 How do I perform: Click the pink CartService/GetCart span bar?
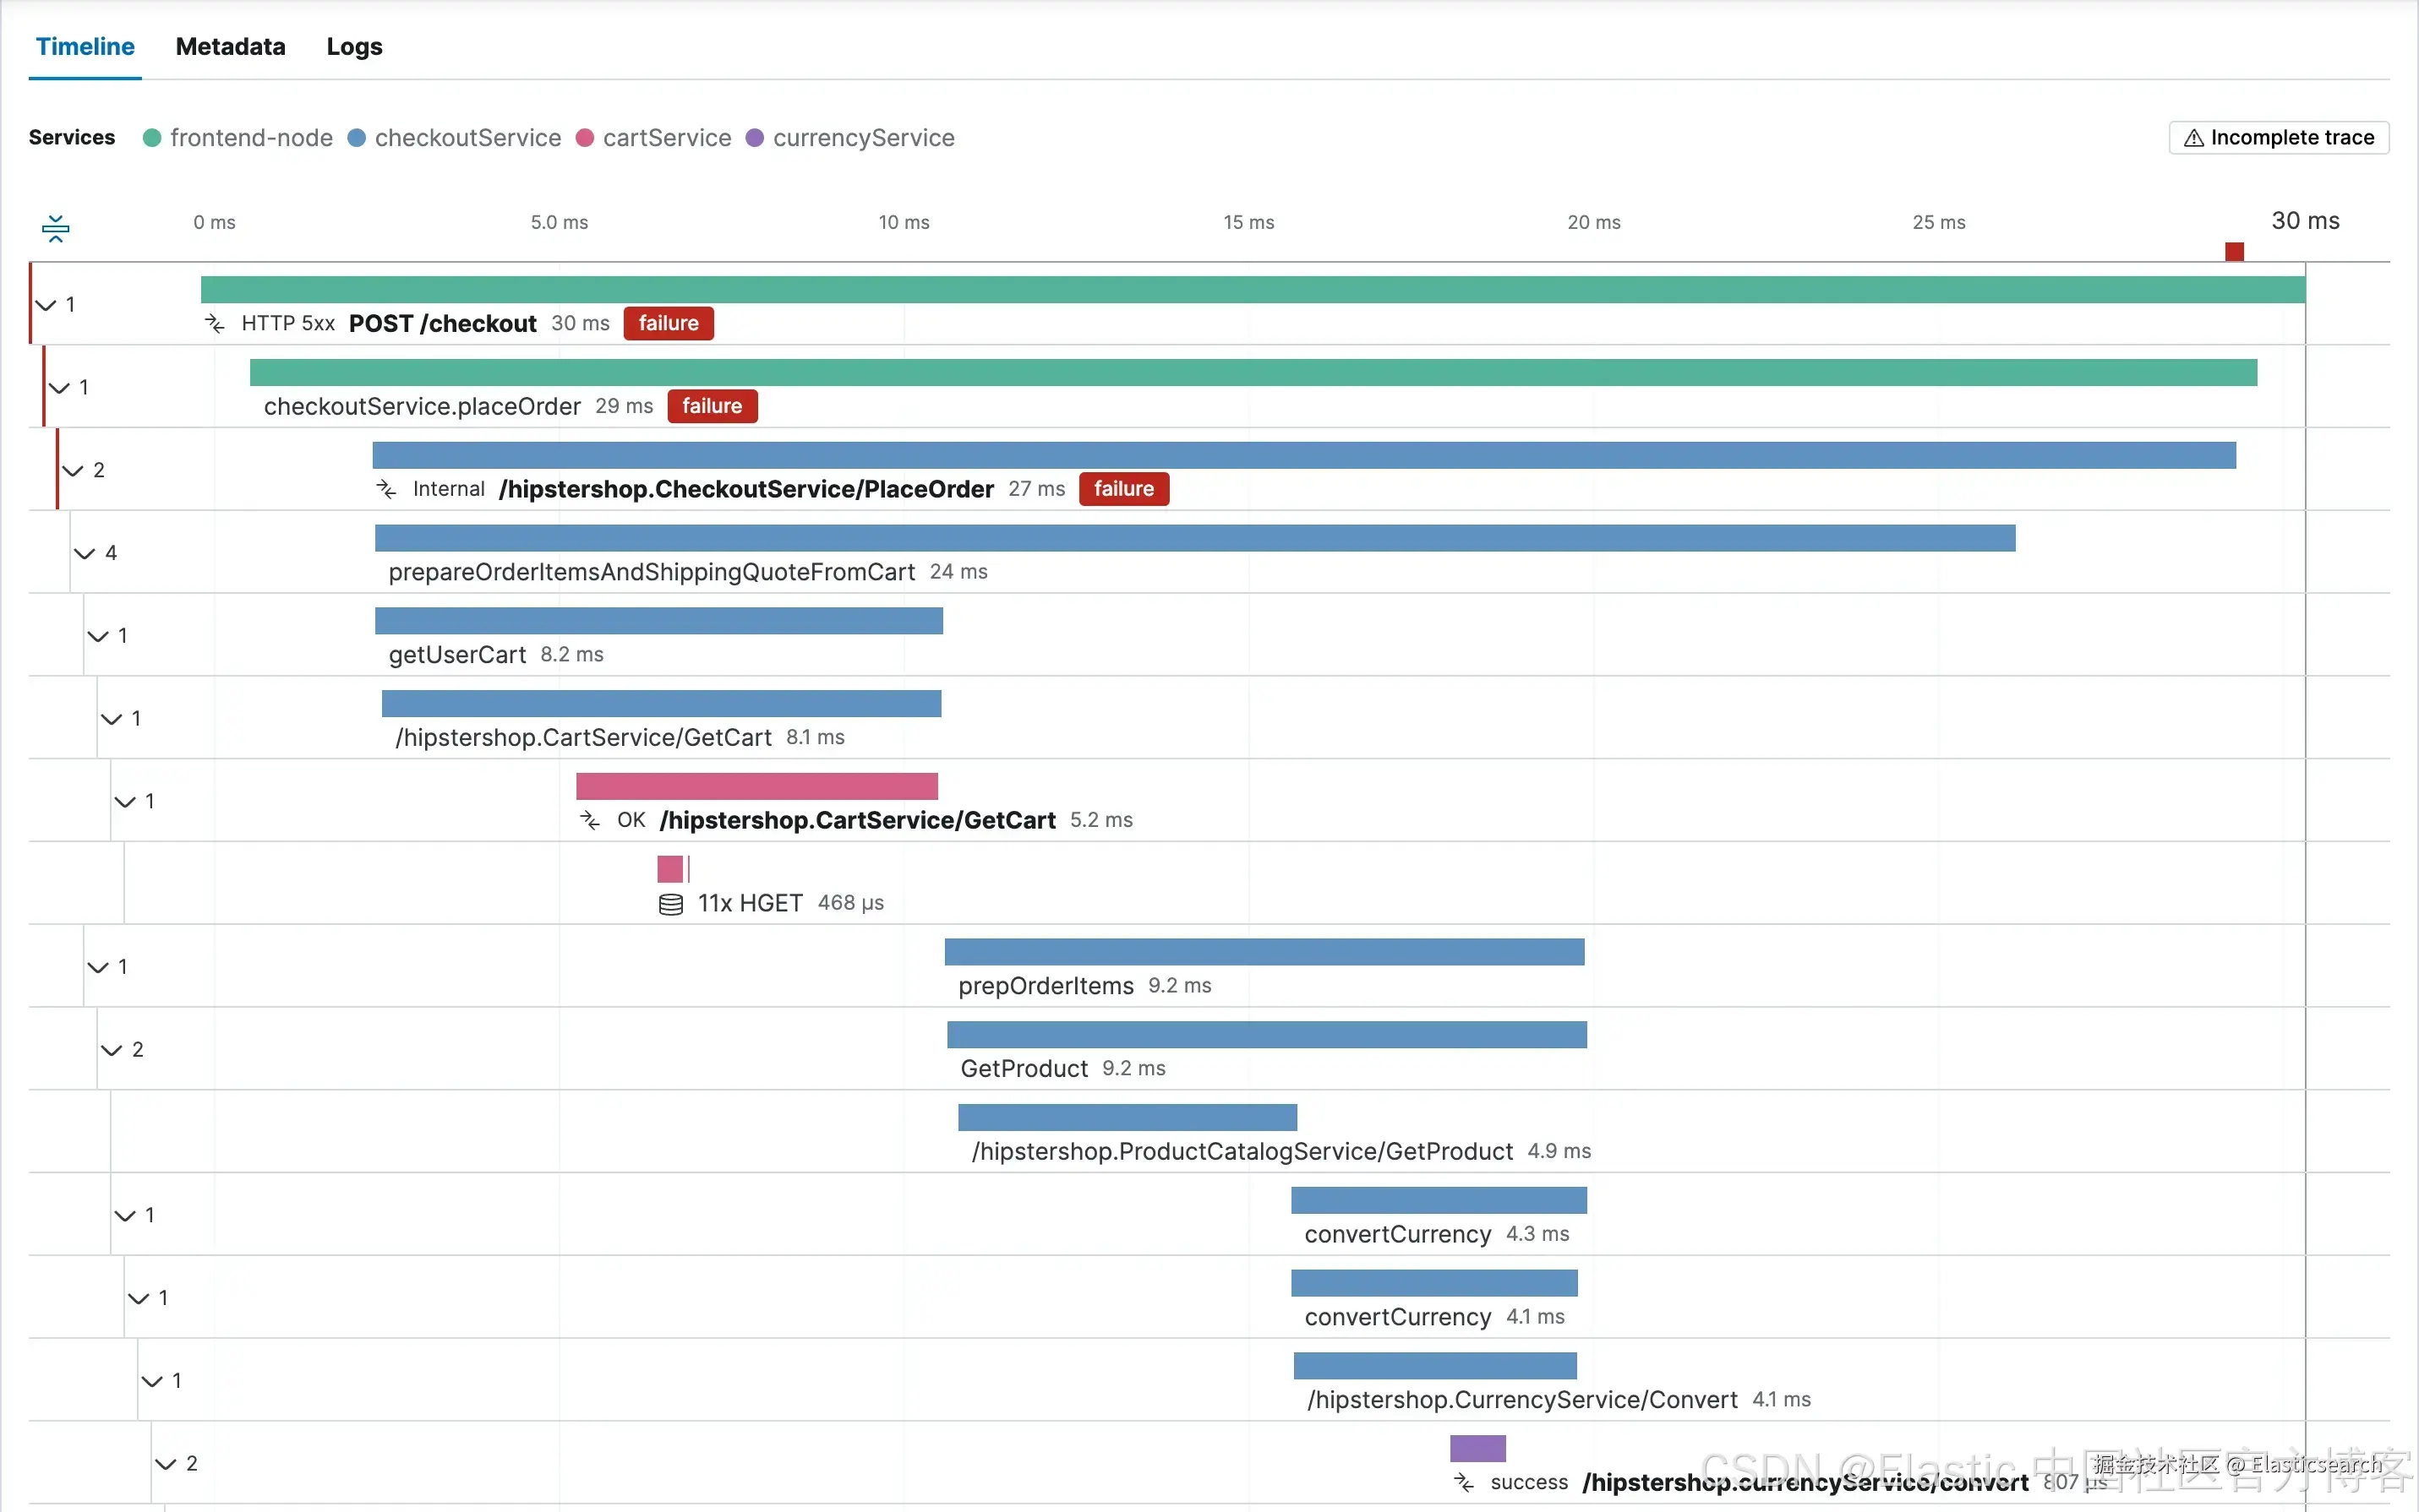(x=756, y=786)
